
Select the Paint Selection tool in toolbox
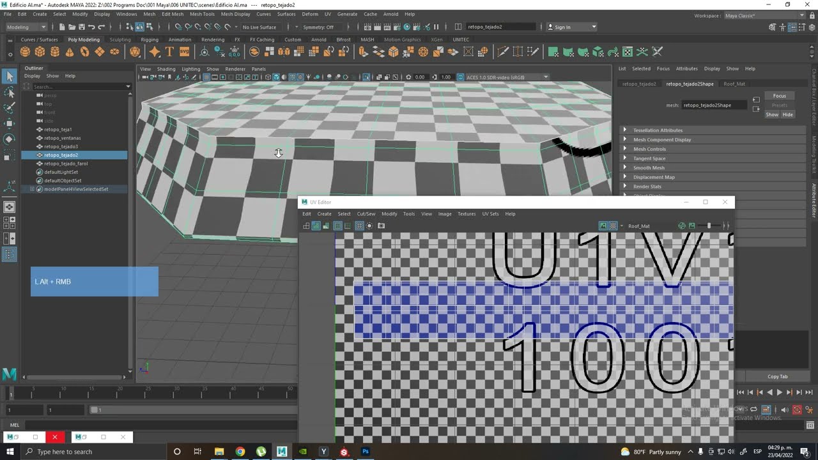click(x=9, y=108)
